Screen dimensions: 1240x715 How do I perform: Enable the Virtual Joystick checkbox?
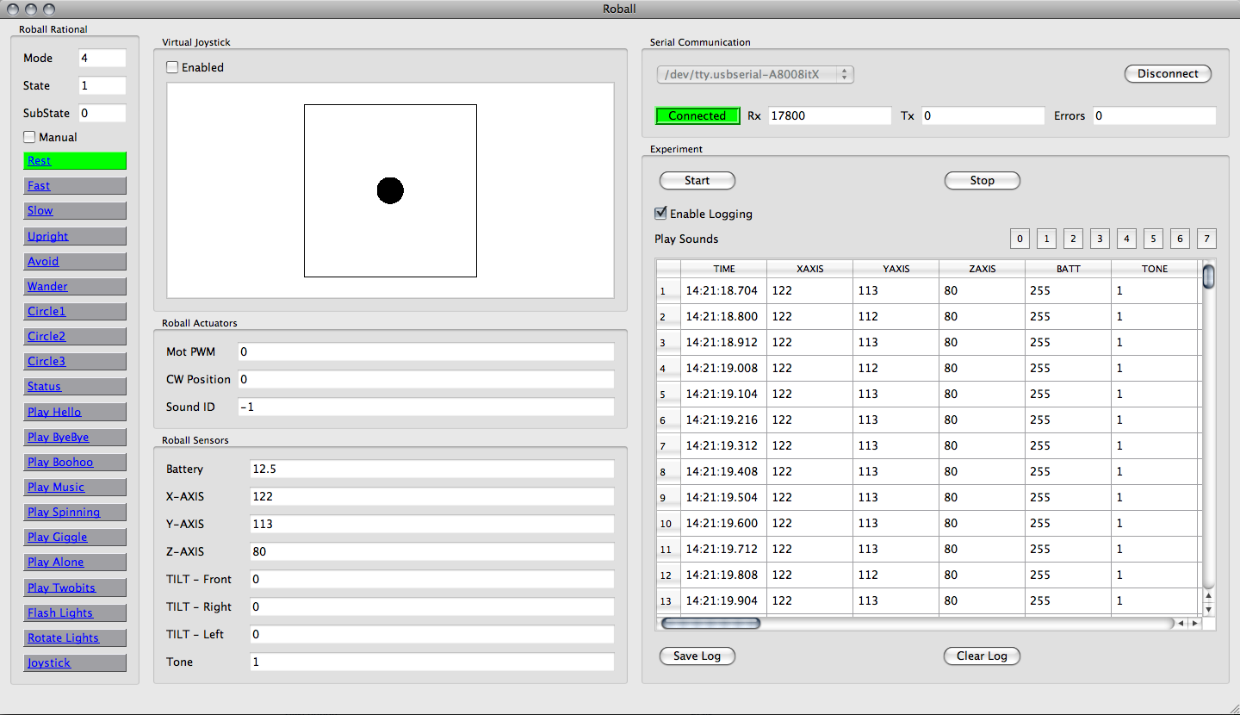point(173,67)
